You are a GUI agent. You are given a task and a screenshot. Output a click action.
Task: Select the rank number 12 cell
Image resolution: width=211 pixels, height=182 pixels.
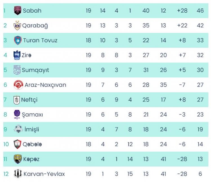pos(6,174)
